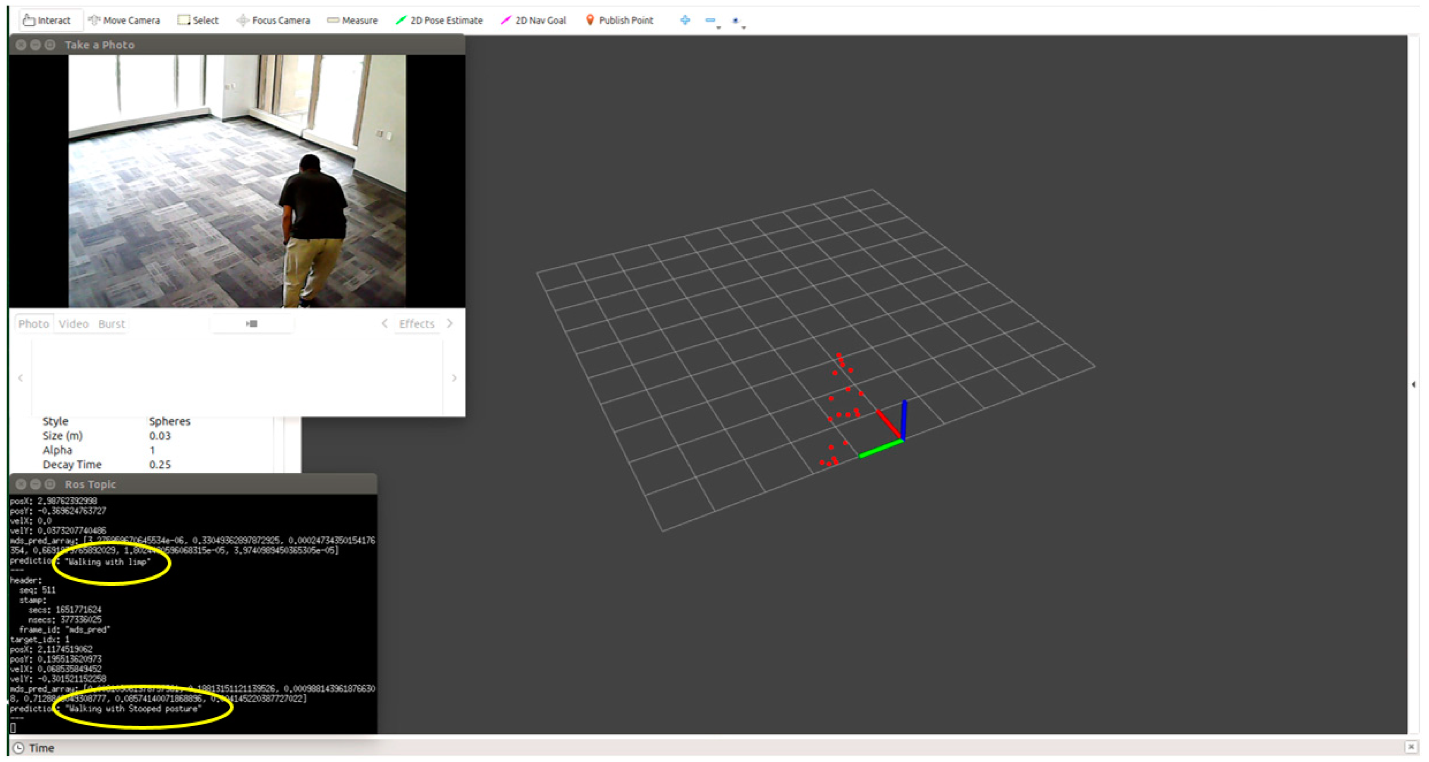Open the Effects selector

pyautogui.click(x=417, y=324)
